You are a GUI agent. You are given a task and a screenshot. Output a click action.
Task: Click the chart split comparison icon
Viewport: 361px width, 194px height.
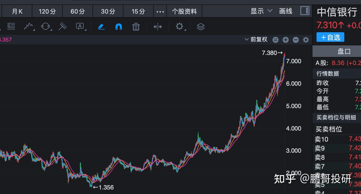coord(158,26)
